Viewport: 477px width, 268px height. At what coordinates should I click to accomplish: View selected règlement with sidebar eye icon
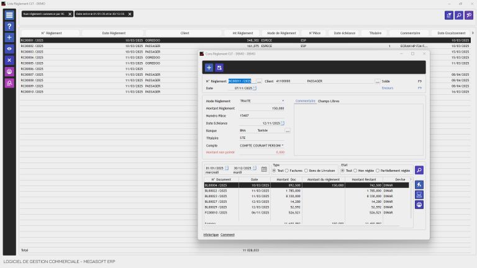[x=9, y=49]
